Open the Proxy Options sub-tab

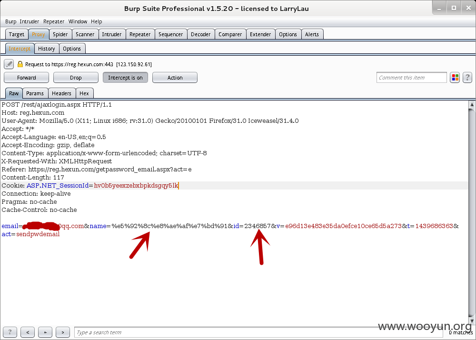tap(72, 49)
